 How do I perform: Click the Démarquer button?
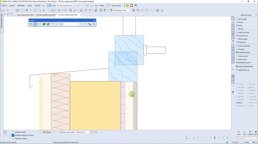47,132
